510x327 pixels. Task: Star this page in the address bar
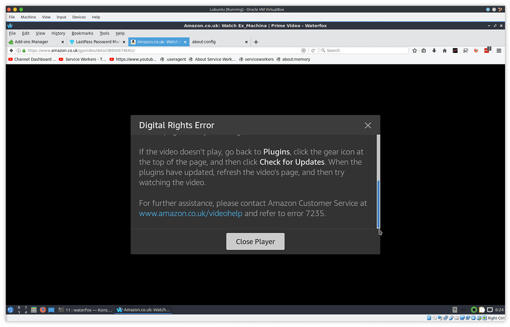point(414,51)
